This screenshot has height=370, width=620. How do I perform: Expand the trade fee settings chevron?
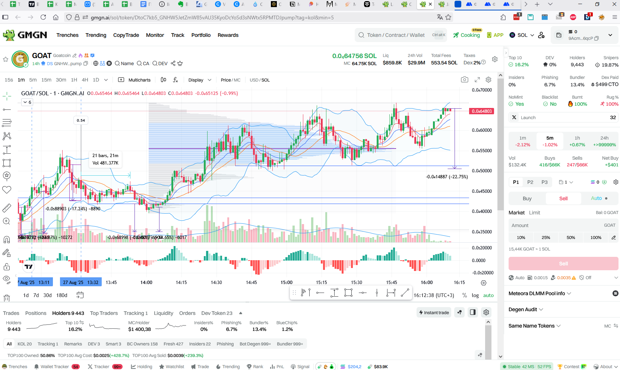click(616, 278)
